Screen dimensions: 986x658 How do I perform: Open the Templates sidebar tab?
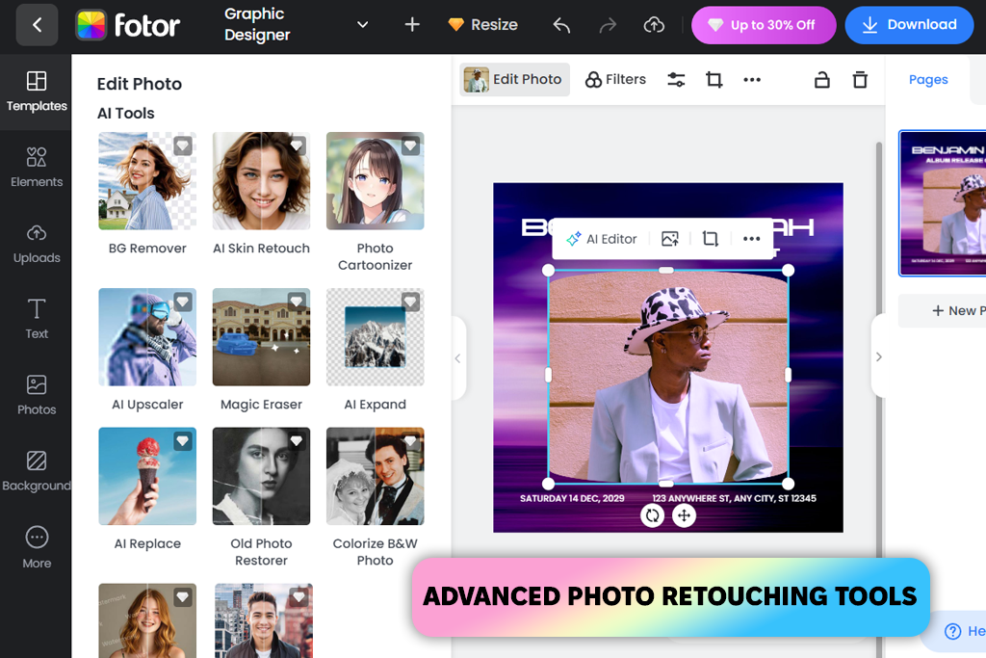click(x=37, y=92)
